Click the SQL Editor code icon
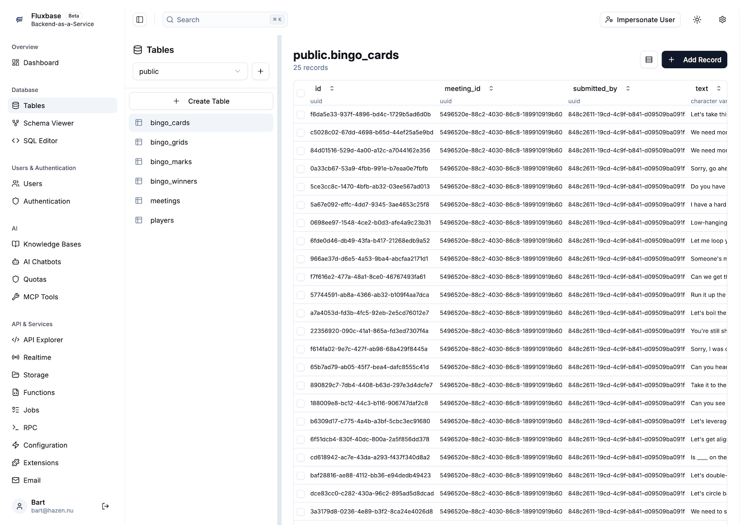The width and height of the screenshot is (743, 525). [16, 141]
